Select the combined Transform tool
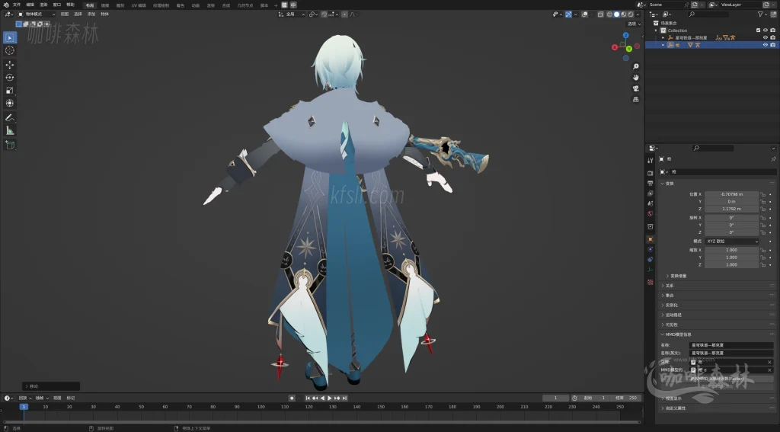Screen dimensions: 780x432 9,103
